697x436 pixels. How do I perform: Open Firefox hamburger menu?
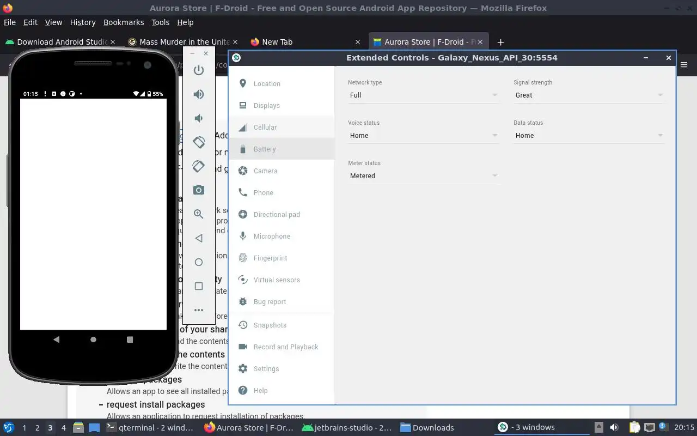684,64
